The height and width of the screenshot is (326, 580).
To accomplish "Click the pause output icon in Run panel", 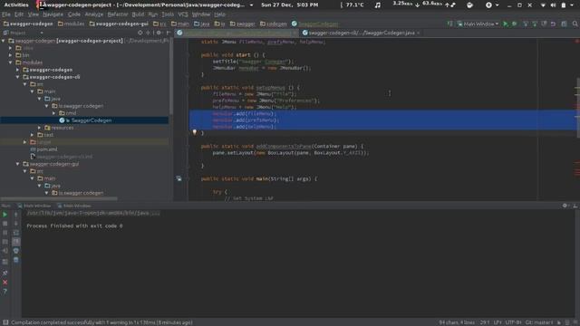I will 5,233.
